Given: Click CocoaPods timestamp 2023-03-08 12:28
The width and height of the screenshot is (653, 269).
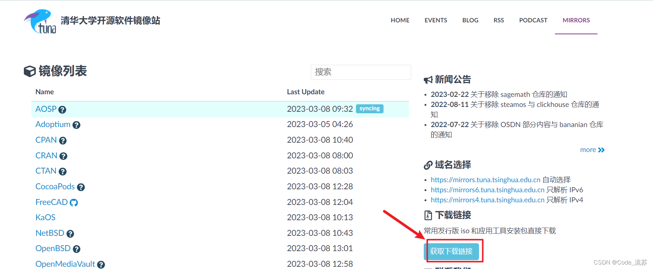Looking at the screenshot, I should [x=320, y=186].
